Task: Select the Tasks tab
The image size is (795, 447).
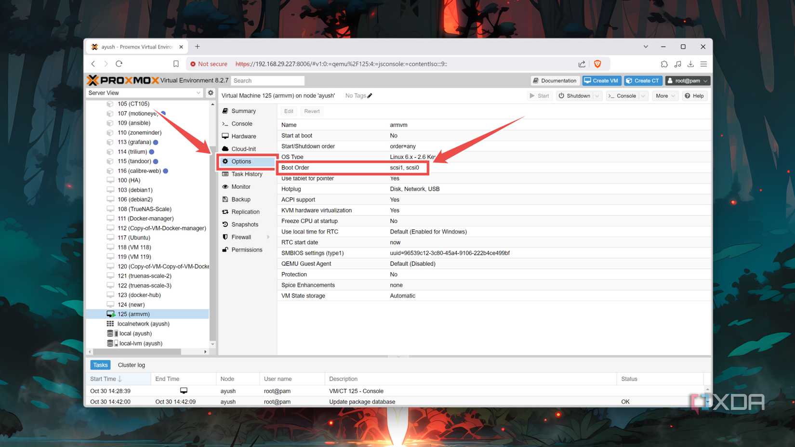Action: (x=100, y=365)
